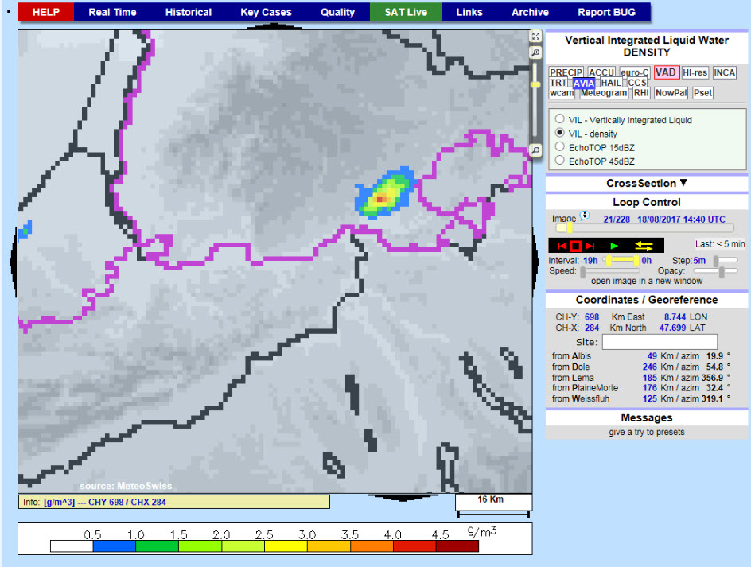Click open image in a new window
The image size is (751, 567).
[646, 281]
